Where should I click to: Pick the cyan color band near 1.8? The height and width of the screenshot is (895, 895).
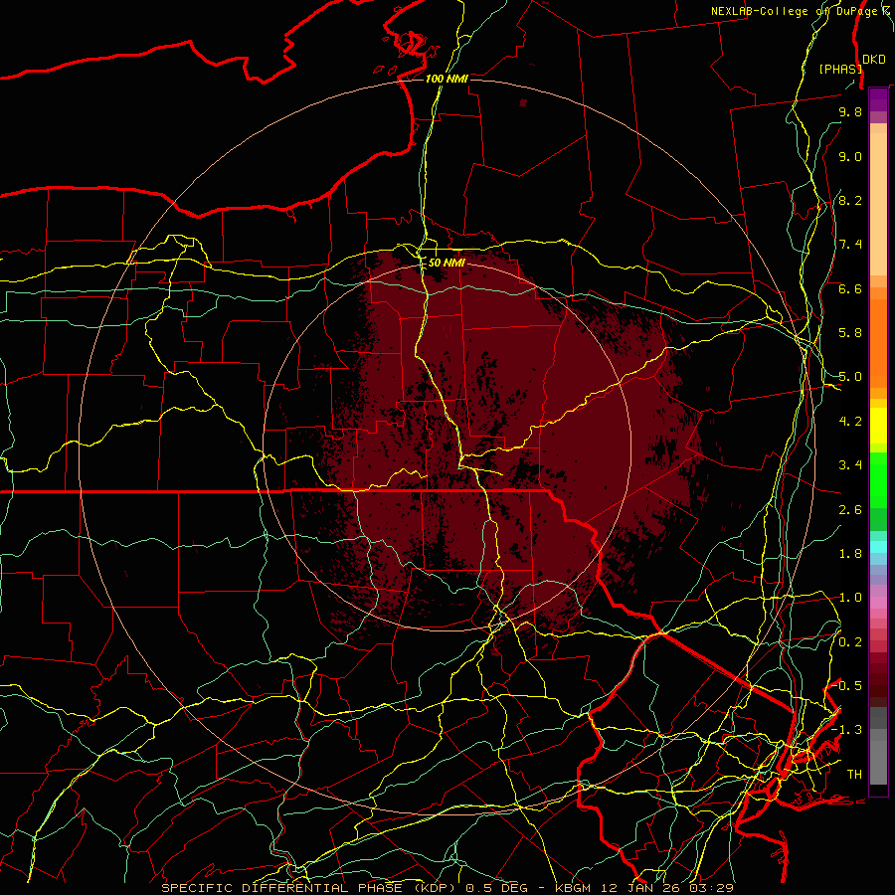click(878, 547)
